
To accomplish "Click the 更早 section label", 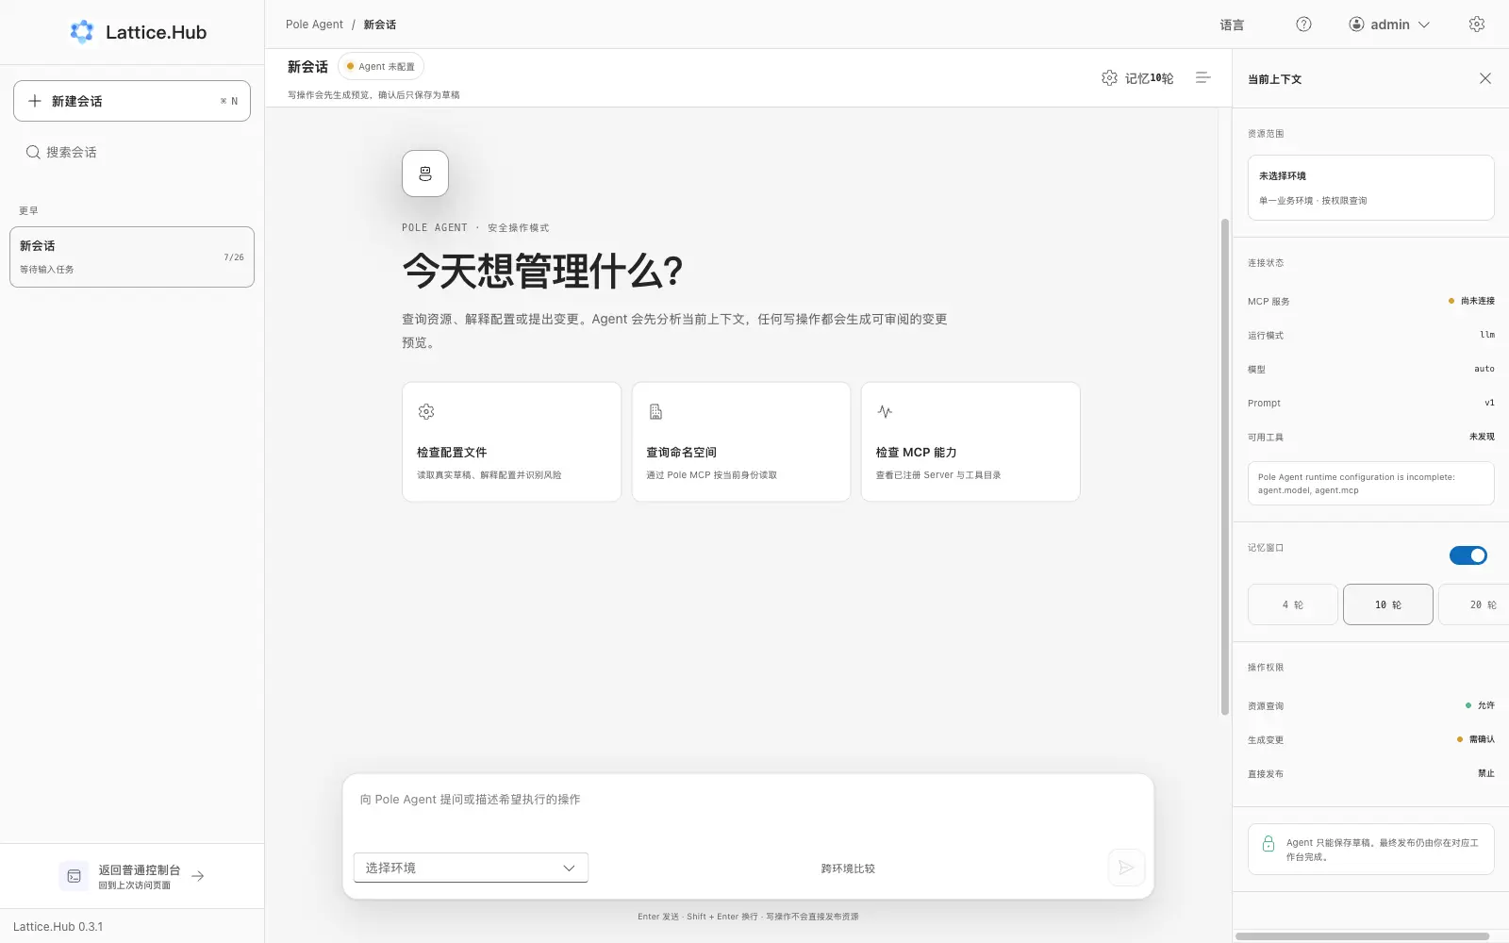I will [28, 211].
